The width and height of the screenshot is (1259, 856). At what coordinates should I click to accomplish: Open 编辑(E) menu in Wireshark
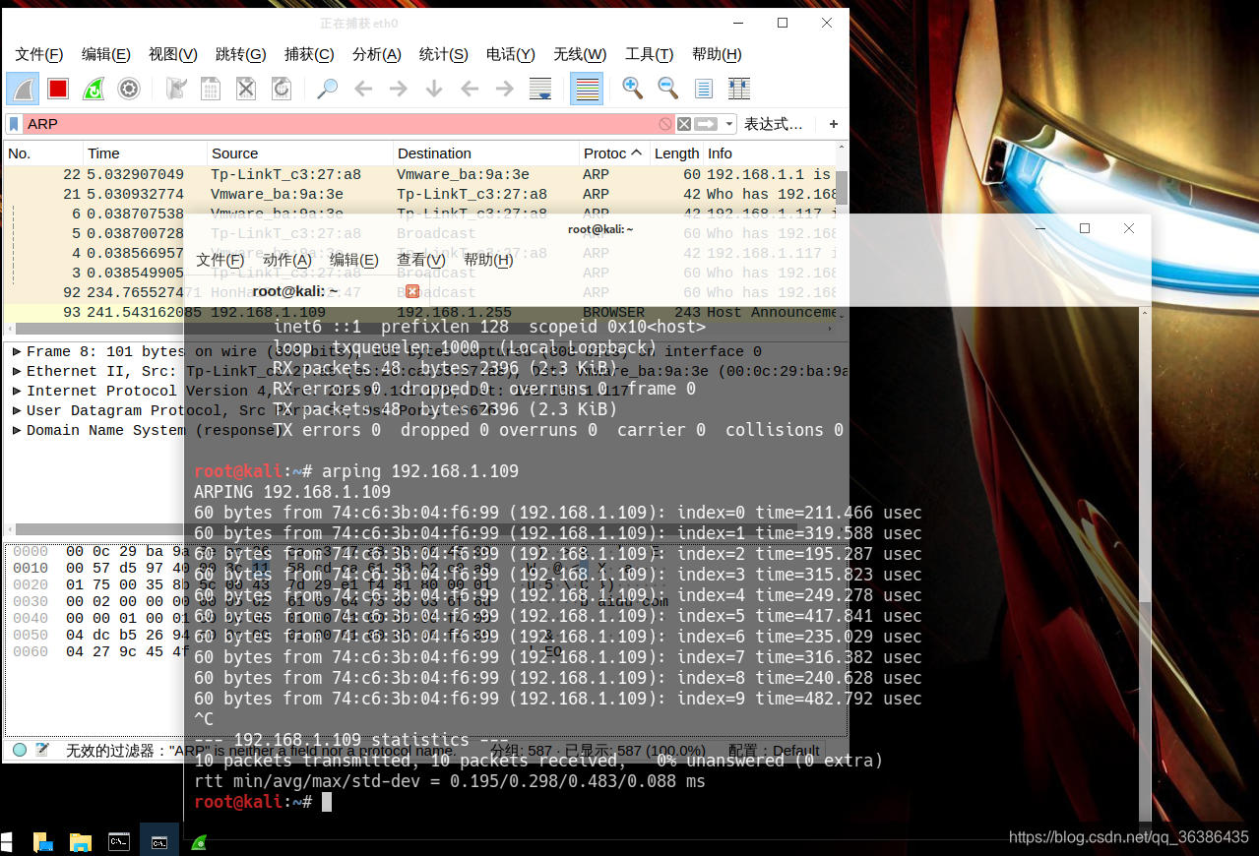[106, 54]
